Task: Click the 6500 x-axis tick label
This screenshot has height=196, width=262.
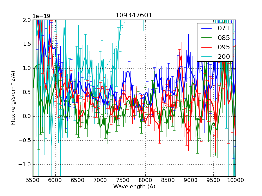Action: (78, 180)
